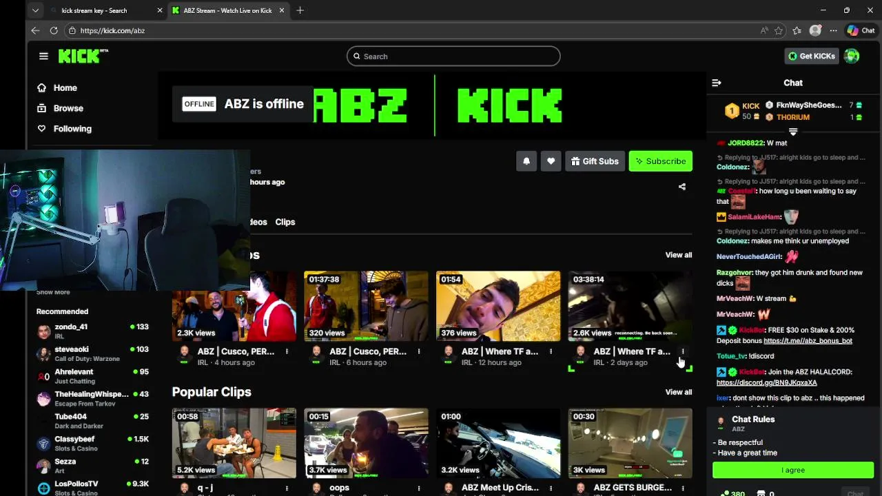Screen dimensions: 882x496
Task: Open LosPollosTV recommended channel
Action: [92, 488]
